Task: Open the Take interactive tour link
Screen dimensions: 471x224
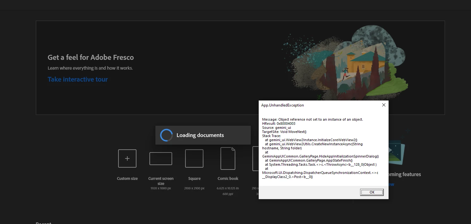Action: (x=78, y=79)
